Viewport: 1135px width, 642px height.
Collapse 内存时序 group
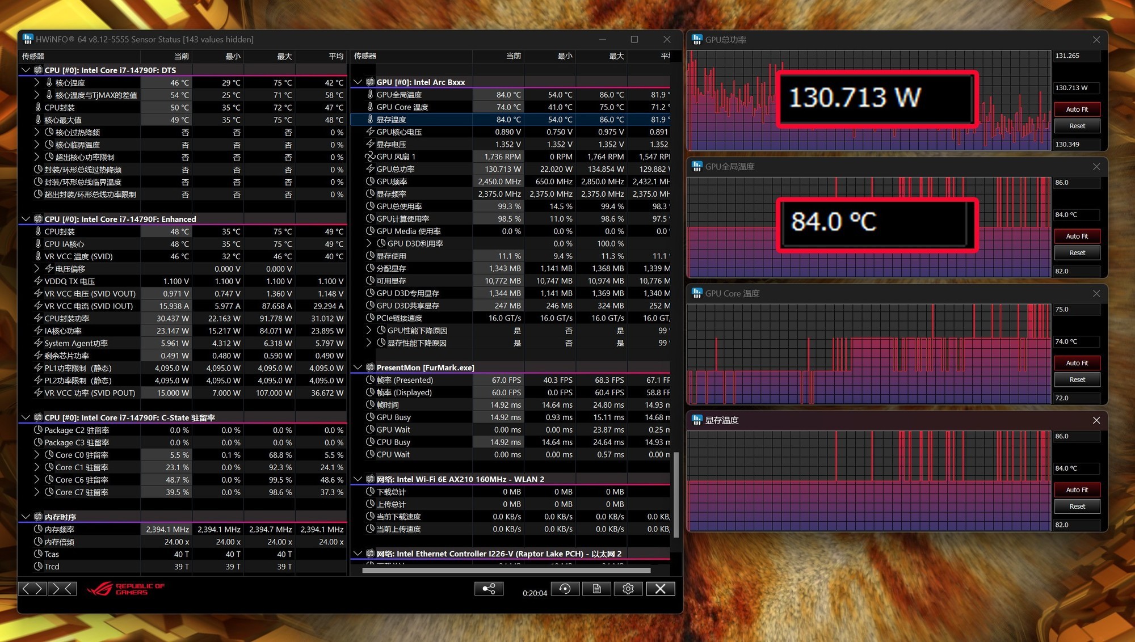pos(26,517)
